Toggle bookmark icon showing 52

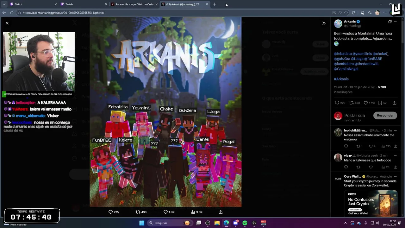[x=380, y=103]
